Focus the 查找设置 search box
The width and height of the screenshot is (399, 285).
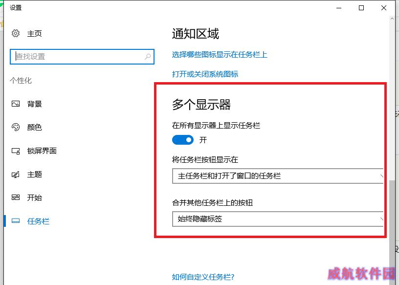pyautogui.click(x=82, y=57)
